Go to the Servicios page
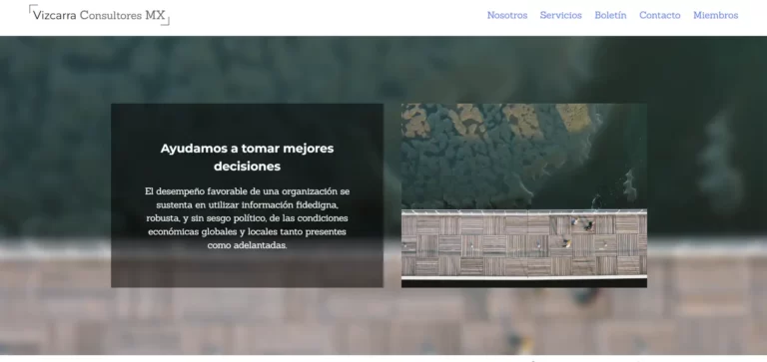The image size is (767, 362). pos(560,15)
